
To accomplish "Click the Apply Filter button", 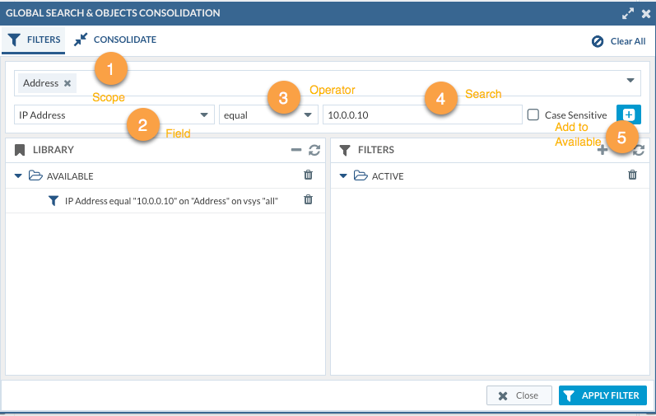I will (x=602, y=395).
